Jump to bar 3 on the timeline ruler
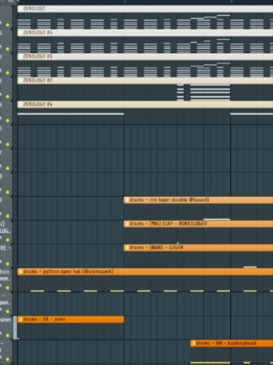This screenshot has height=365, width=273. (x=231, y=2)
